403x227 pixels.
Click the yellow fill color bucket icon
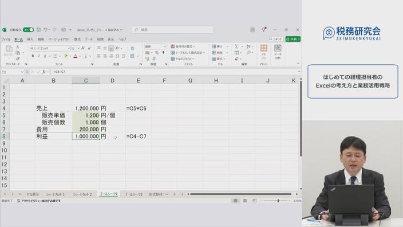66,56
